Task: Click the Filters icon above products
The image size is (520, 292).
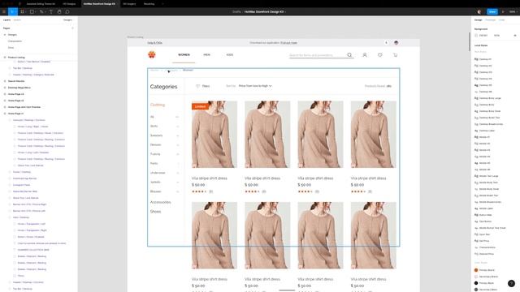Action: [x=197, y=86]
